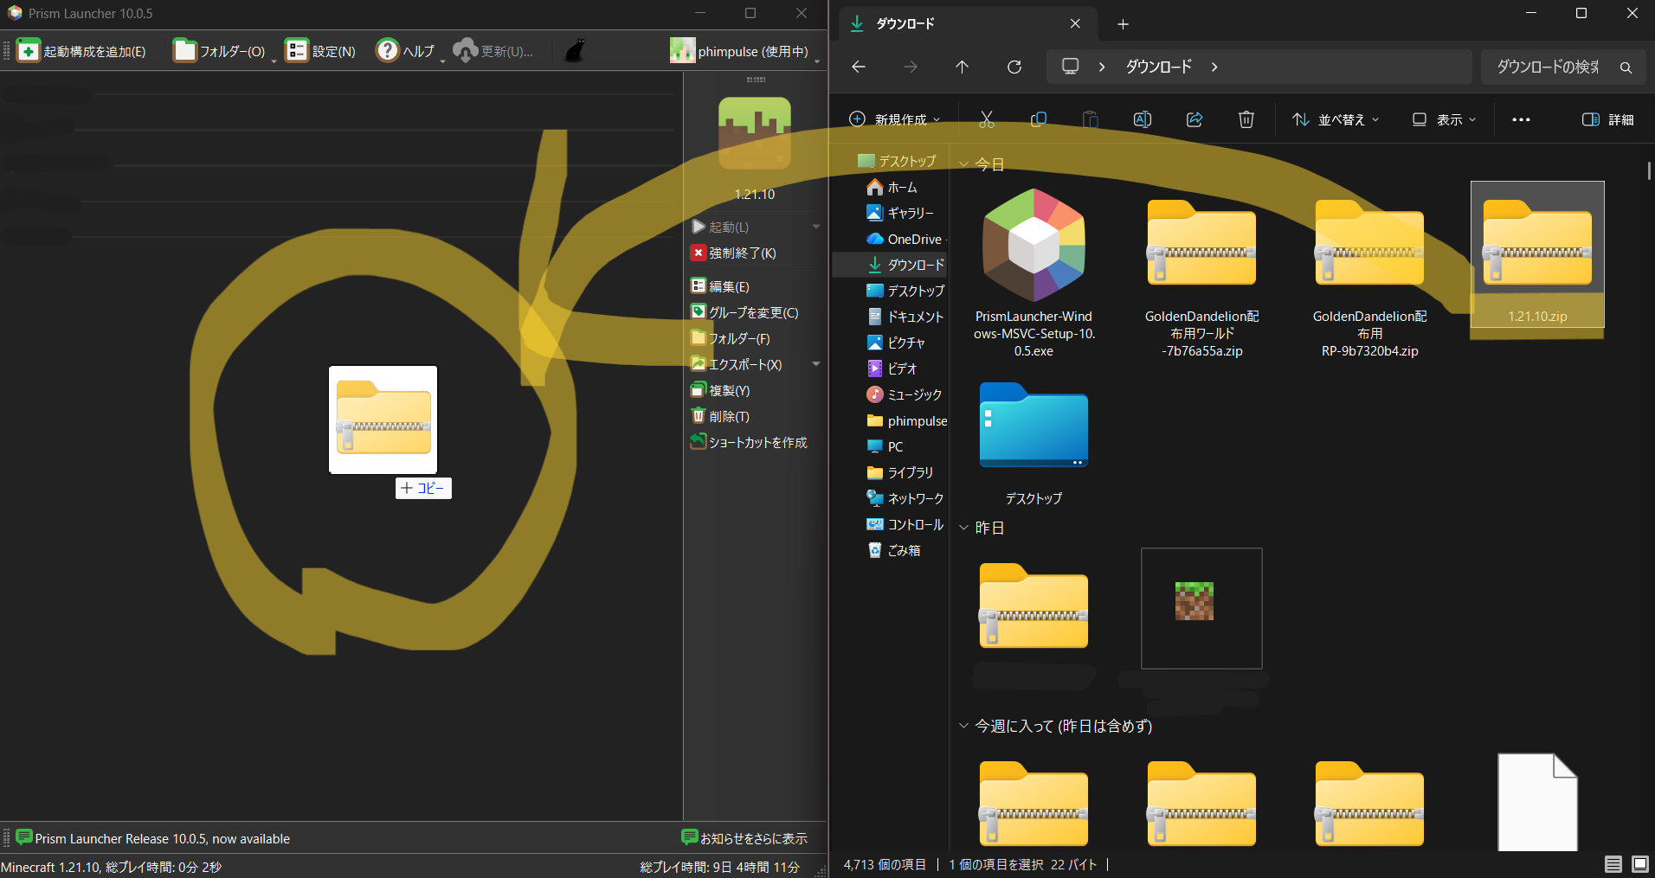Screen dimensions: 1655x878
Task: Open the sort (並べ替え) dropdown
Action: coord(1335,119)
